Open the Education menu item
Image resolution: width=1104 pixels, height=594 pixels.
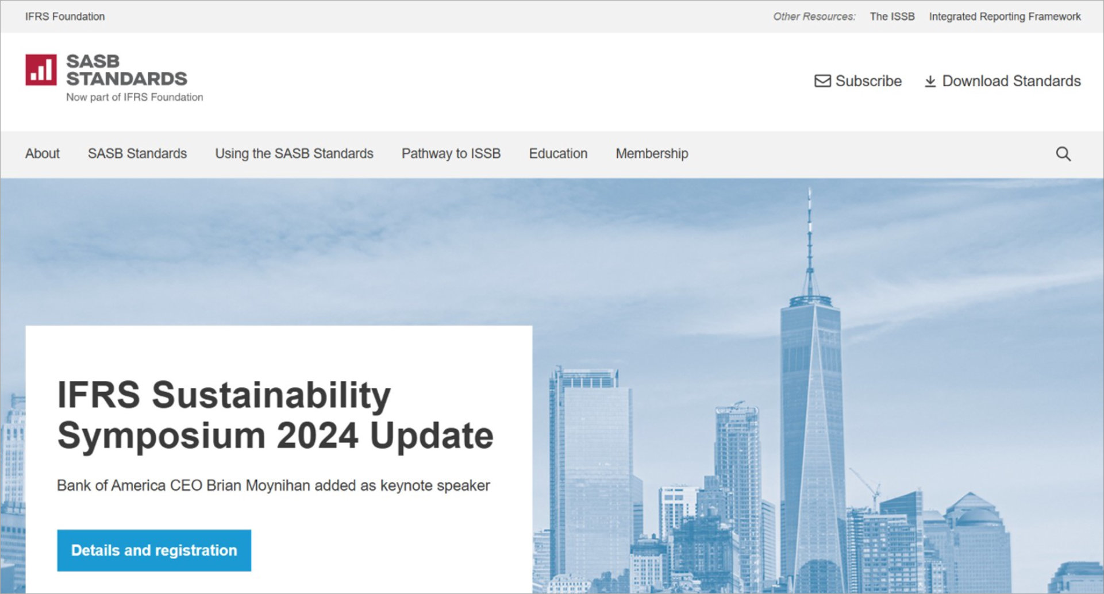(558, 153)
